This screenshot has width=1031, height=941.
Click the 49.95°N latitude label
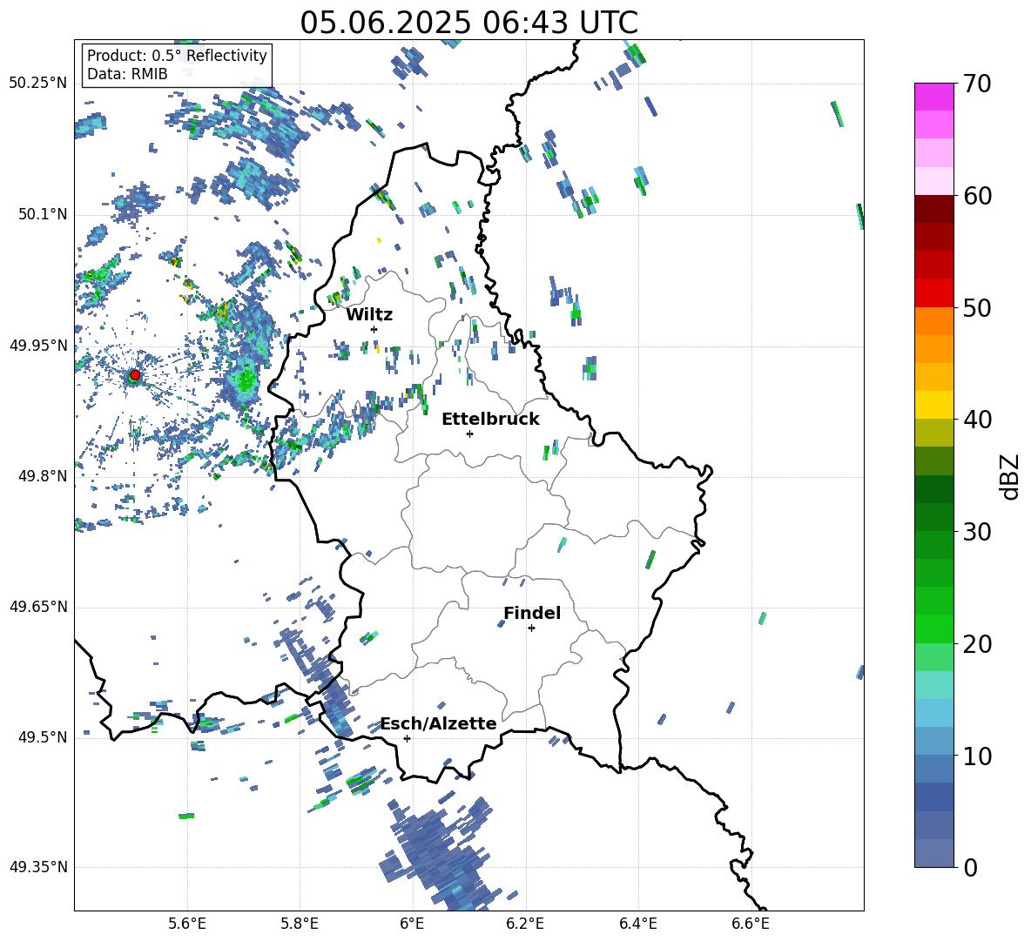click(38, 345)
